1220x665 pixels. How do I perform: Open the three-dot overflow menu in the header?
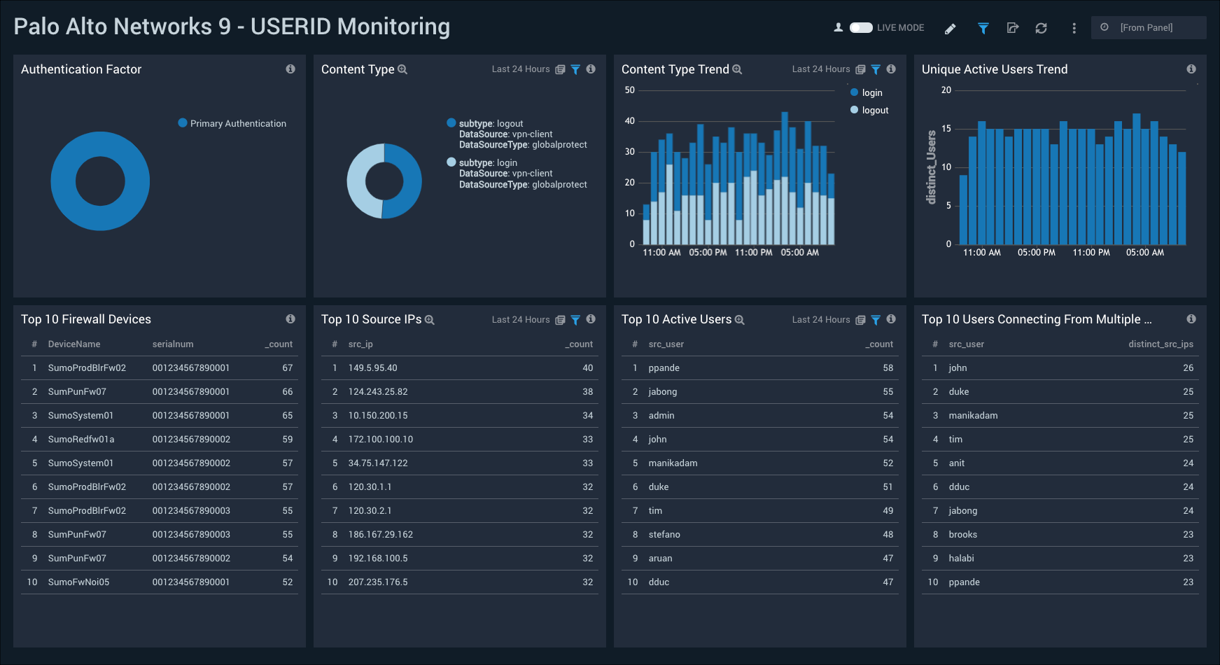[x=1074, y=28]
